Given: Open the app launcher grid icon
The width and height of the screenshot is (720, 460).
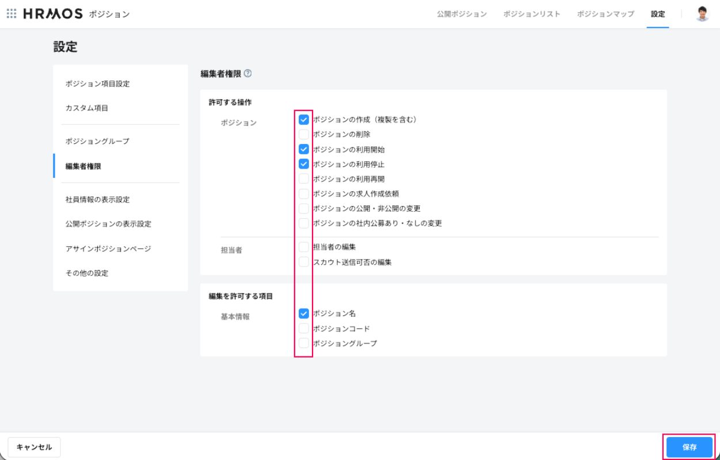Looking at the screenshot, I should 12,14.
